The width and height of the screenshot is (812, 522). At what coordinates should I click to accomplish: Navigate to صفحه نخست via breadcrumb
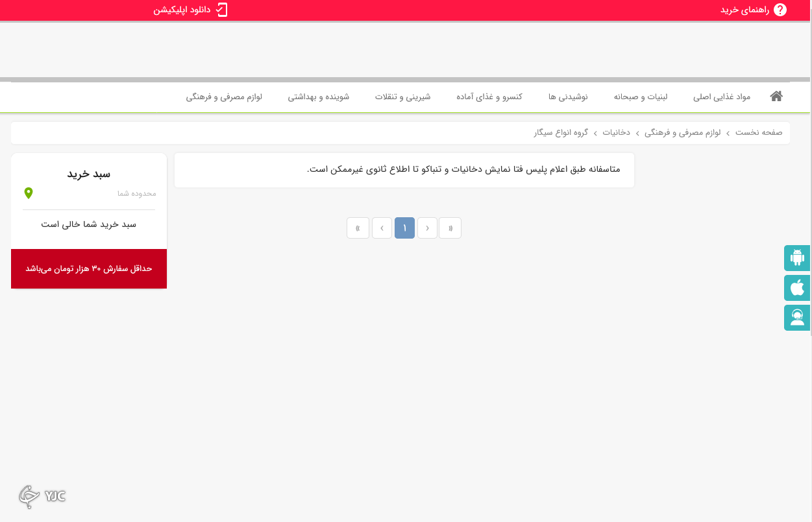pyautogui.click(x=758, y=132)
